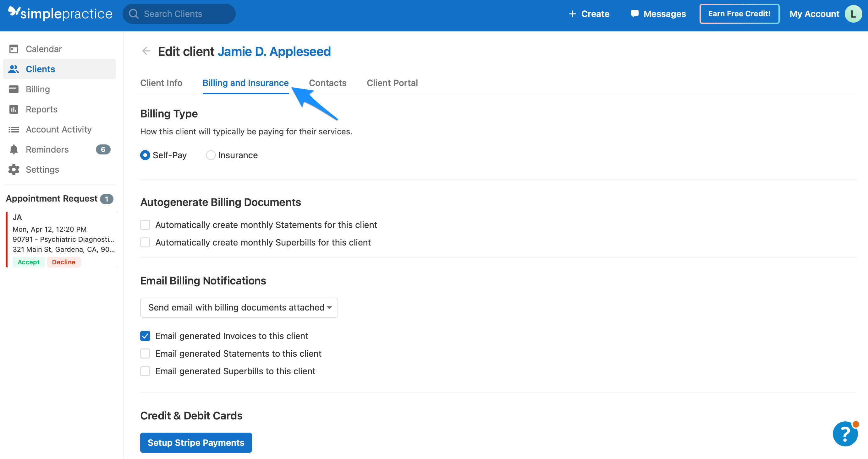Open the Calendar section
Image resolution: width=868 pixels, height=459 pixels.
pyautogui.click(x=43, y=49)
